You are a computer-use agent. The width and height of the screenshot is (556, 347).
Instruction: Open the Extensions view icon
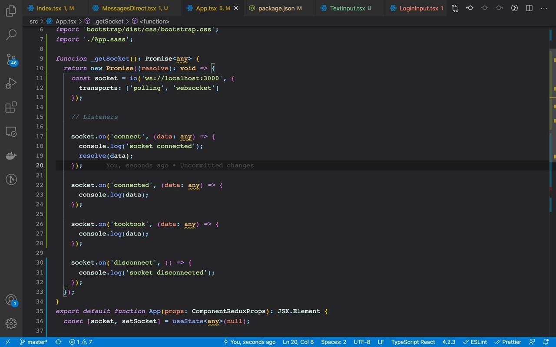point(11,107)
